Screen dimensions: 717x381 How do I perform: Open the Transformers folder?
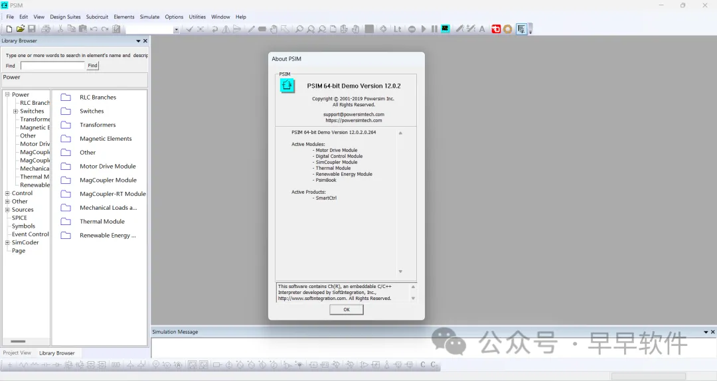tap(98, 125)
